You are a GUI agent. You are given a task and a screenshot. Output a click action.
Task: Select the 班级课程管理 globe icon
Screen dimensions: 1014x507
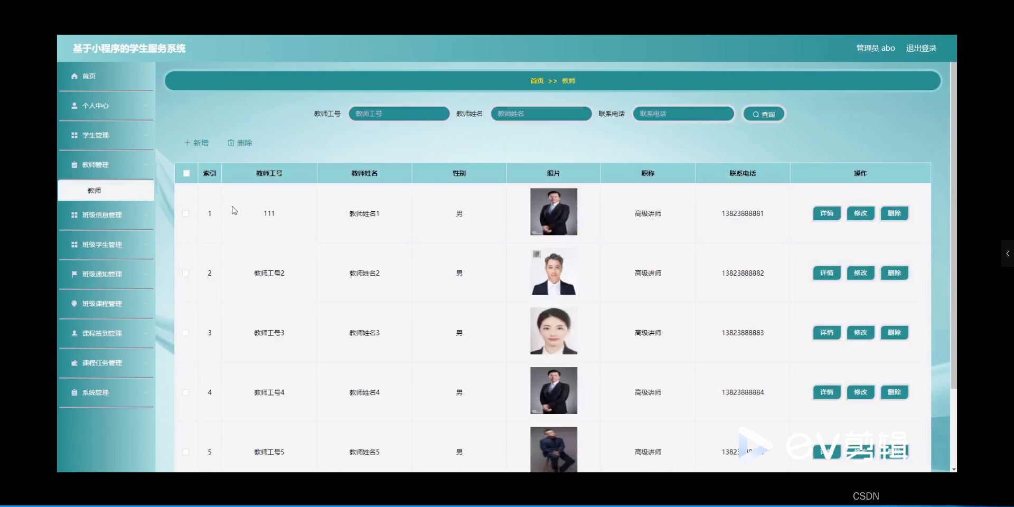click(x=74, y=304)
